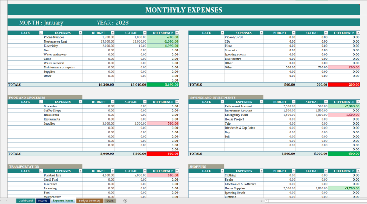Viewport: 367px width, 204px height.
Task: Click the Retirement Account cell
Action: pos(244,106)
